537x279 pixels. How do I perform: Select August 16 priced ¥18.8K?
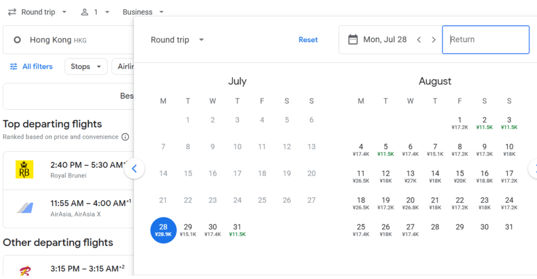pyautogui.click(x=484, y=176)
